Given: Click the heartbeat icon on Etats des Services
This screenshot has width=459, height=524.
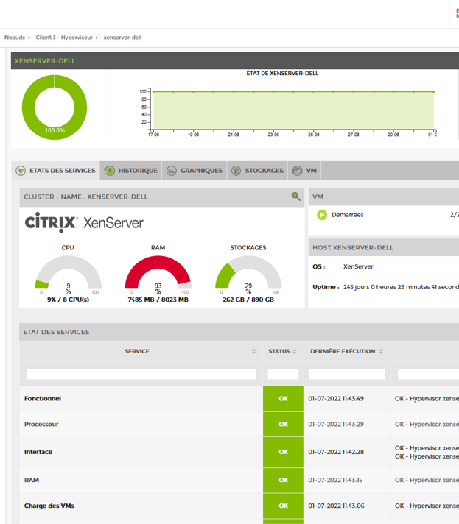Looking at the screenshot, I should tap(21, 171).
